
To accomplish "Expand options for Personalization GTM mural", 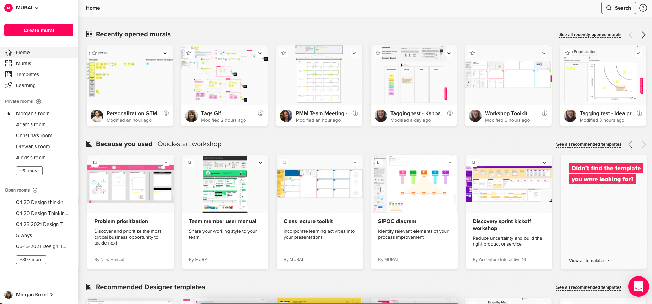I will tap(165, 53).
